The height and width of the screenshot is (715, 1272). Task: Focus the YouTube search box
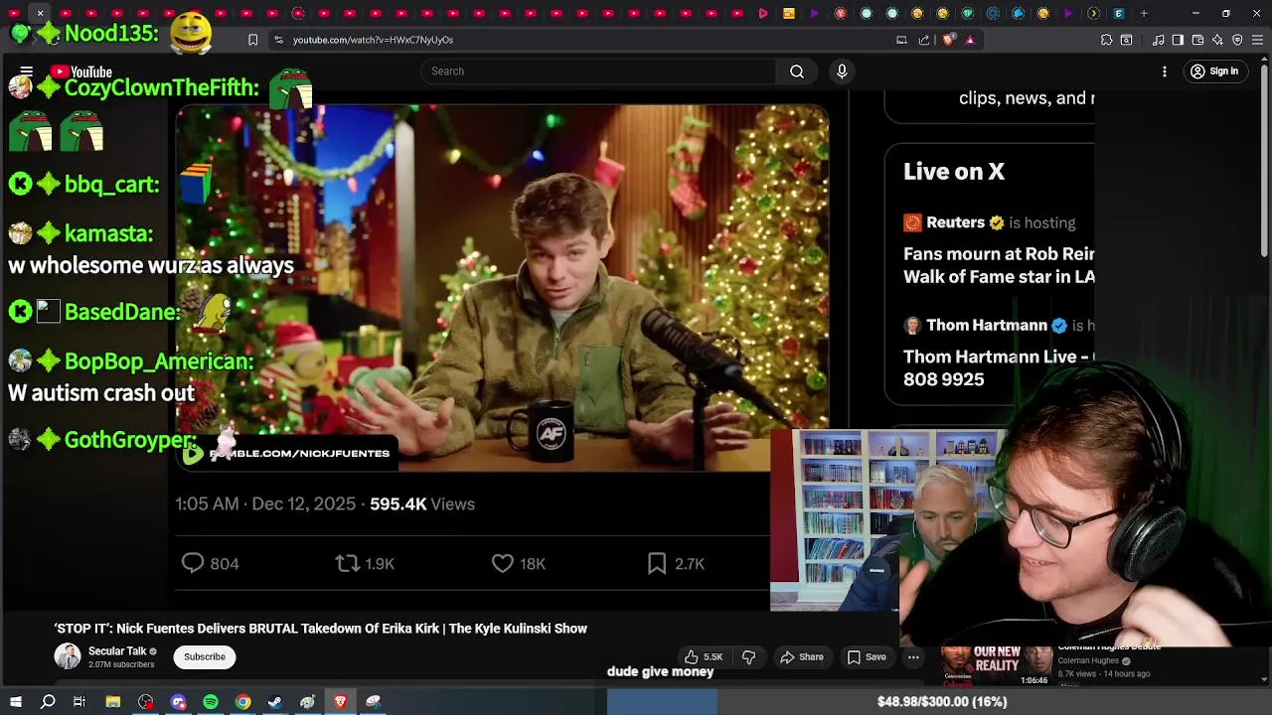(598, 71)
